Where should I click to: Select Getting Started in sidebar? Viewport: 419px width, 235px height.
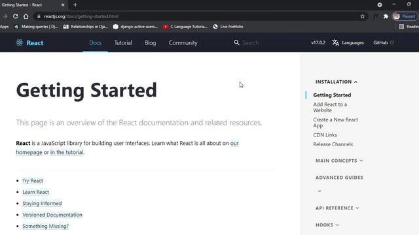click(x=332, y=95)
